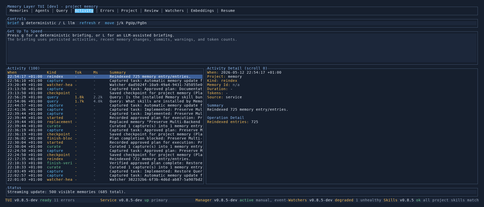Click the TUI '11 errors' status entry

tap(64, 200)
